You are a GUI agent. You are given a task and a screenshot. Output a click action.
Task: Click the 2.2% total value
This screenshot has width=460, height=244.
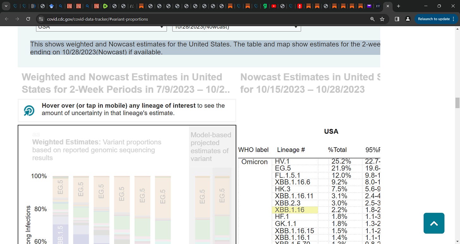(x=339, y=210)
